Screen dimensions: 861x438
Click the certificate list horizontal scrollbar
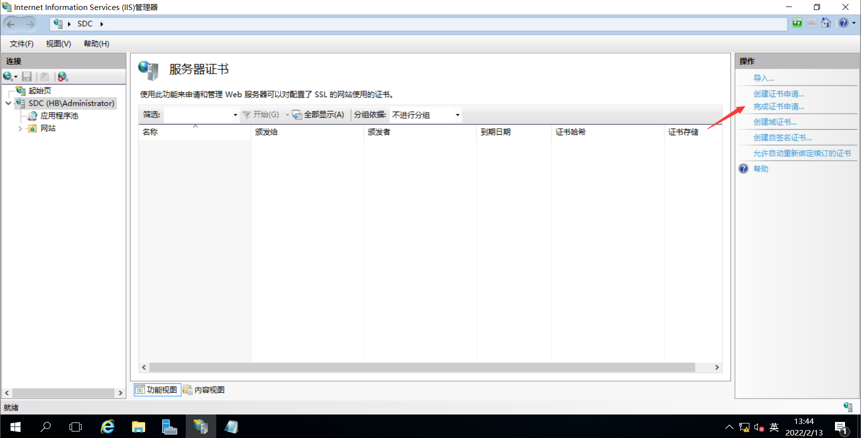tap(422, 367)
